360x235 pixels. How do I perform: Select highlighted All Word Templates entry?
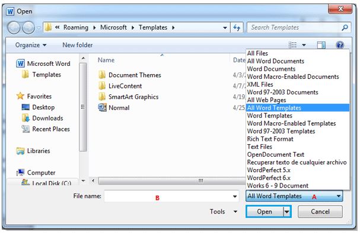tap(298, 108)
